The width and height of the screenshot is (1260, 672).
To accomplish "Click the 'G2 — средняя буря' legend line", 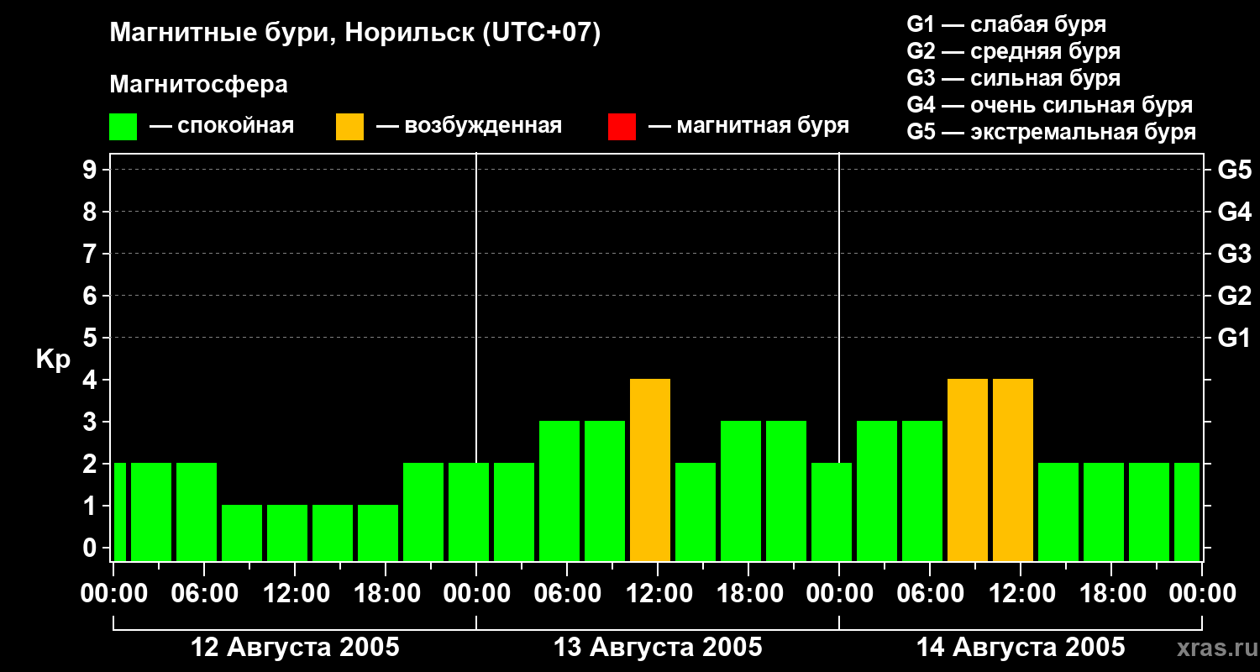I will click(1013, 51).
